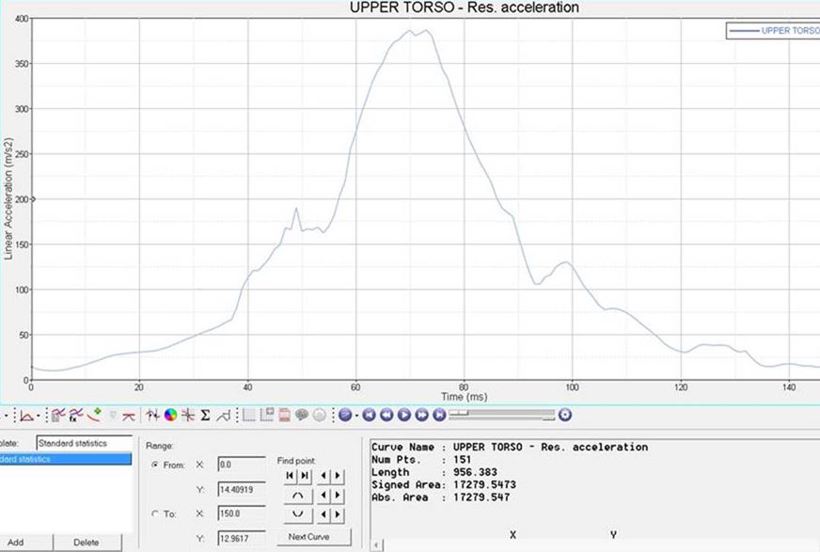
Task: Step to previous point in first Find row
Action: 323,476
